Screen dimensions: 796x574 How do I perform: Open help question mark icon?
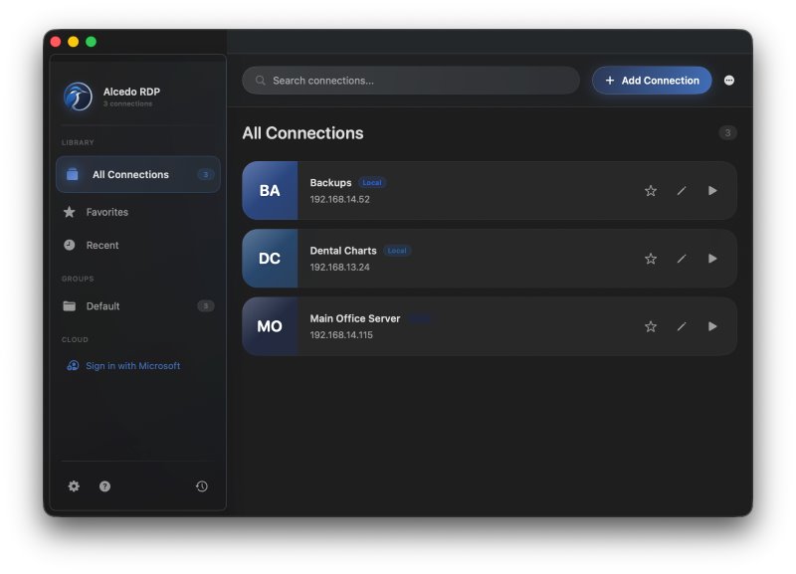(104, 486)
